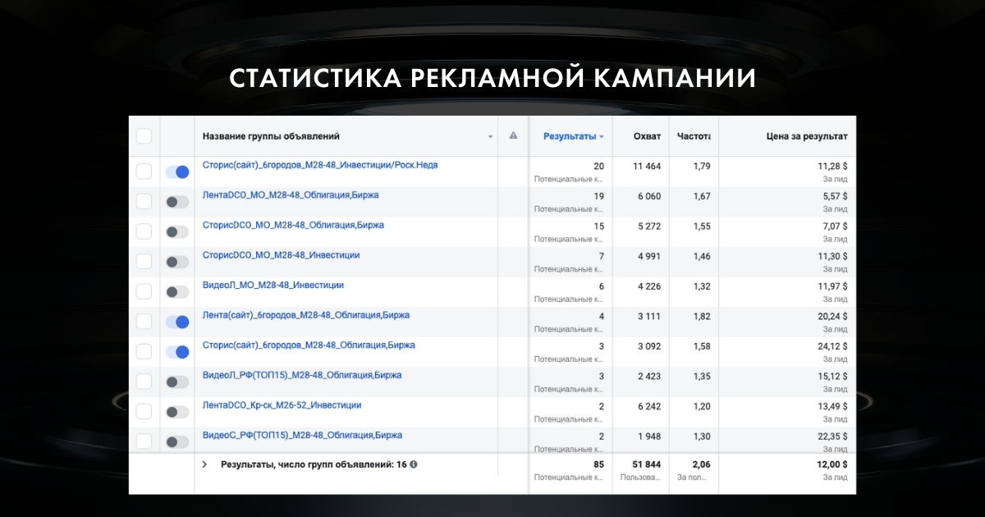Check the box for ЛентаDCO_Кр-ск_М26-52_Инвестиции row
Viewport: 985px width, 517px height.
click(144, 411)
